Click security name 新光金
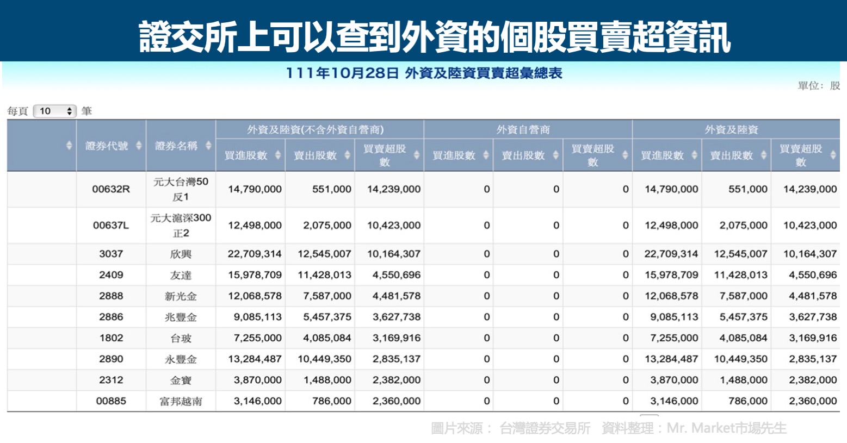Viewport: 847px width, 443px height. tap(181, 296)
